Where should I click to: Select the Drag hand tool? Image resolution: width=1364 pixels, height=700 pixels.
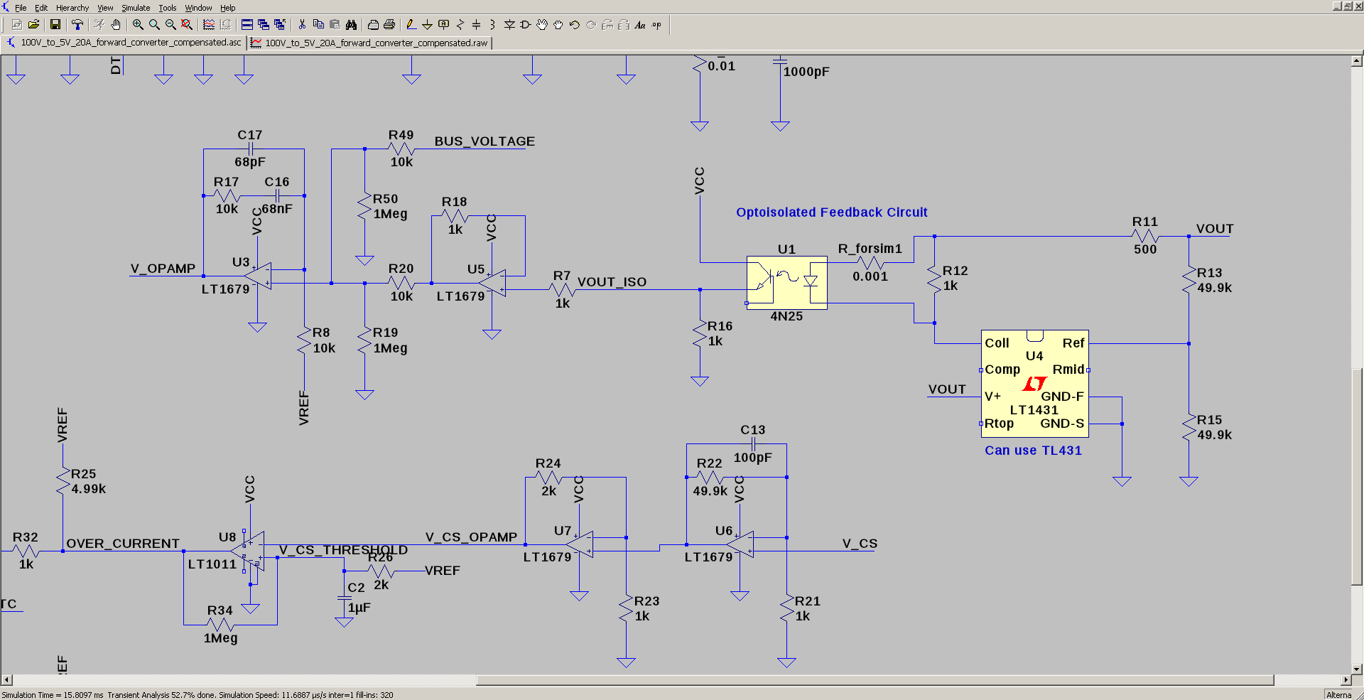coord(558,25)
